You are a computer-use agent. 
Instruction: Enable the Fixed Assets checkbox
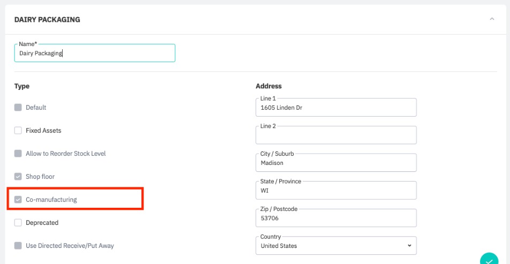point(18,131)
